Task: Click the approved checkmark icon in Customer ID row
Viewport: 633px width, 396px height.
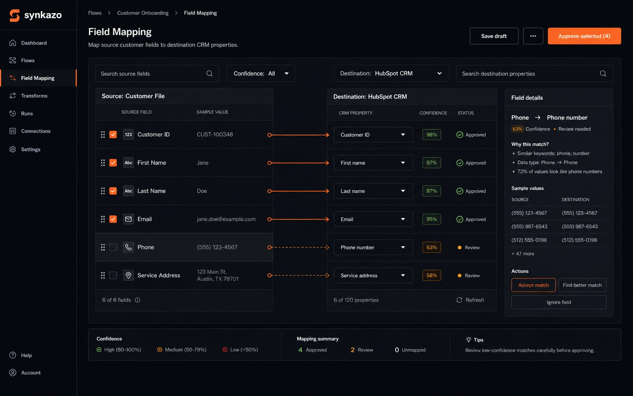Action: 460,135
